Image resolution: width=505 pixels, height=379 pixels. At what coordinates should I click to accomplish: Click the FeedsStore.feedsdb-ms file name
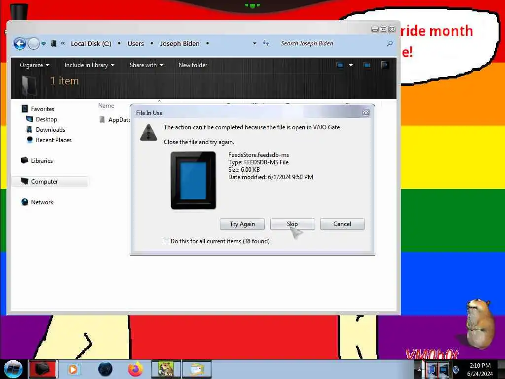[258, 154]
